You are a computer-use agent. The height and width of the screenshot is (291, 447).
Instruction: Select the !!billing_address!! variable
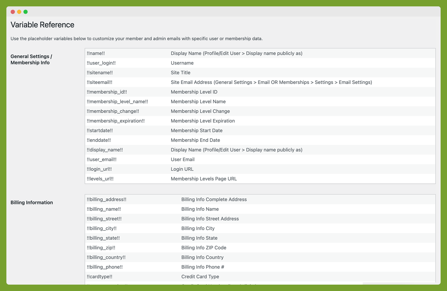107,199
